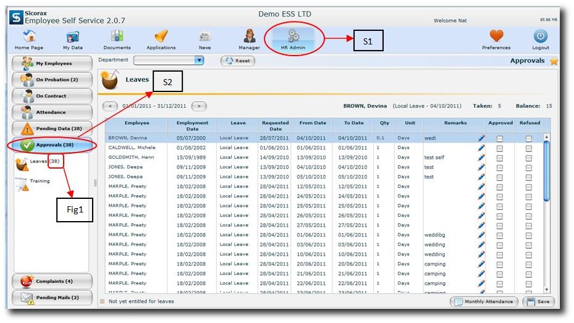This screenshot has height=323, width=574.
Task: Edit remarks pencil for BROWN, Devina
Action: point(481,138)
